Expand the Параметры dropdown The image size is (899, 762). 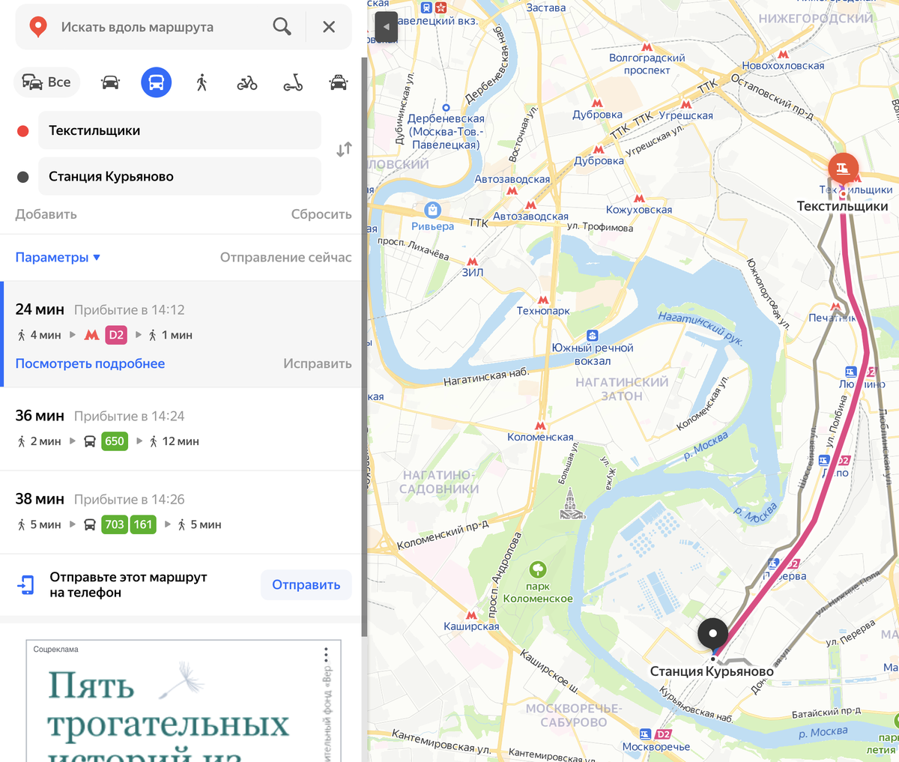(x=58, y=258)
